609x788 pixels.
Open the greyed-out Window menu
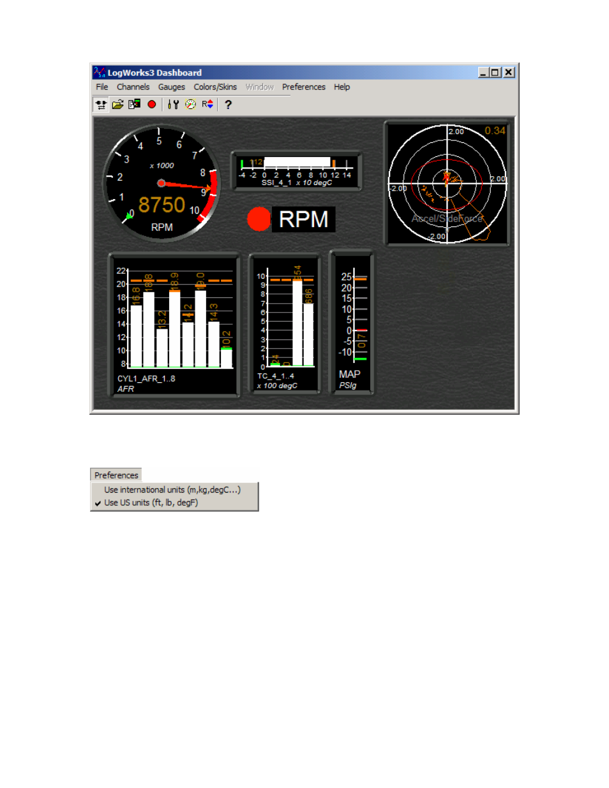pos(259,87)
